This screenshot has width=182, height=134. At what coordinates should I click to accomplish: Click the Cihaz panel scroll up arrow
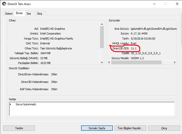[x=102, y=24]
